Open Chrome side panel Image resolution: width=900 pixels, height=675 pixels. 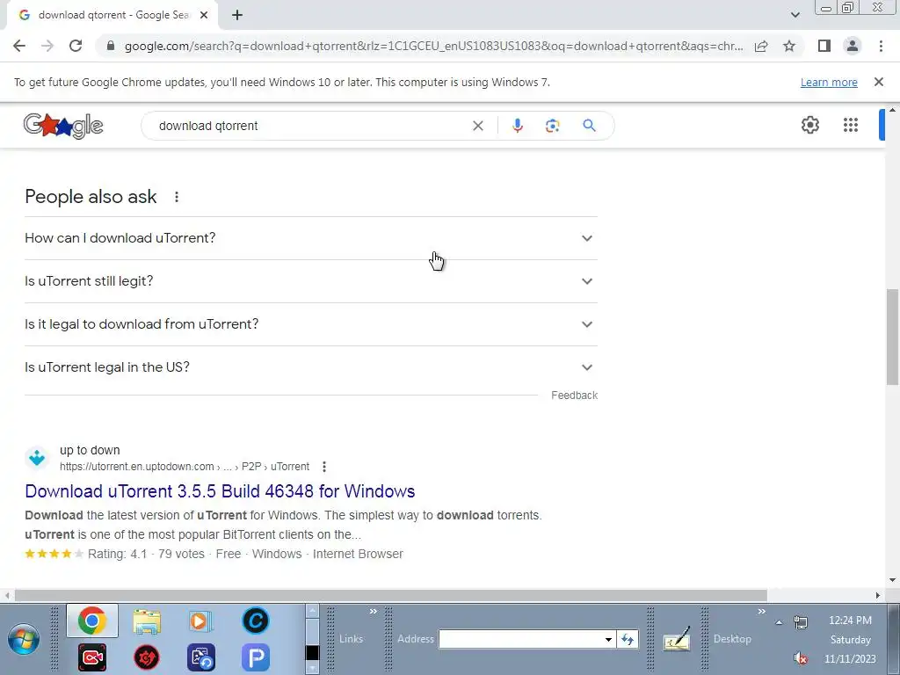(x=824, y=46)
